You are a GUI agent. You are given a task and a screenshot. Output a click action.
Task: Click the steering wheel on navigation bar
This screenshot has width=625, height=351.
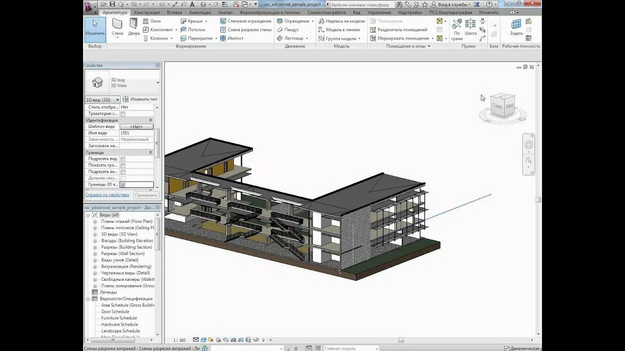pyautogui.click(x=528, y=145)
